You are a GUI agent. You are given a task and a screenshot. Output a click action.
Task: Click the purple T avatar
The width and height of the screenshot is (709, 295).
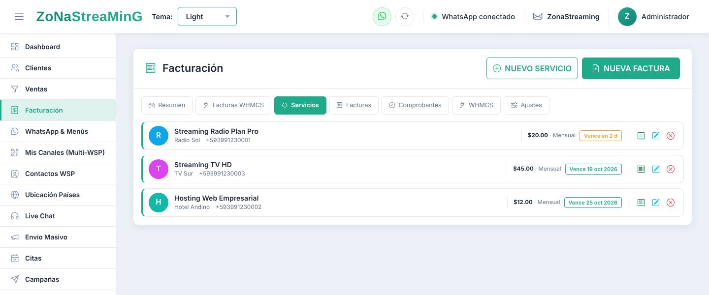pos(159,169)
